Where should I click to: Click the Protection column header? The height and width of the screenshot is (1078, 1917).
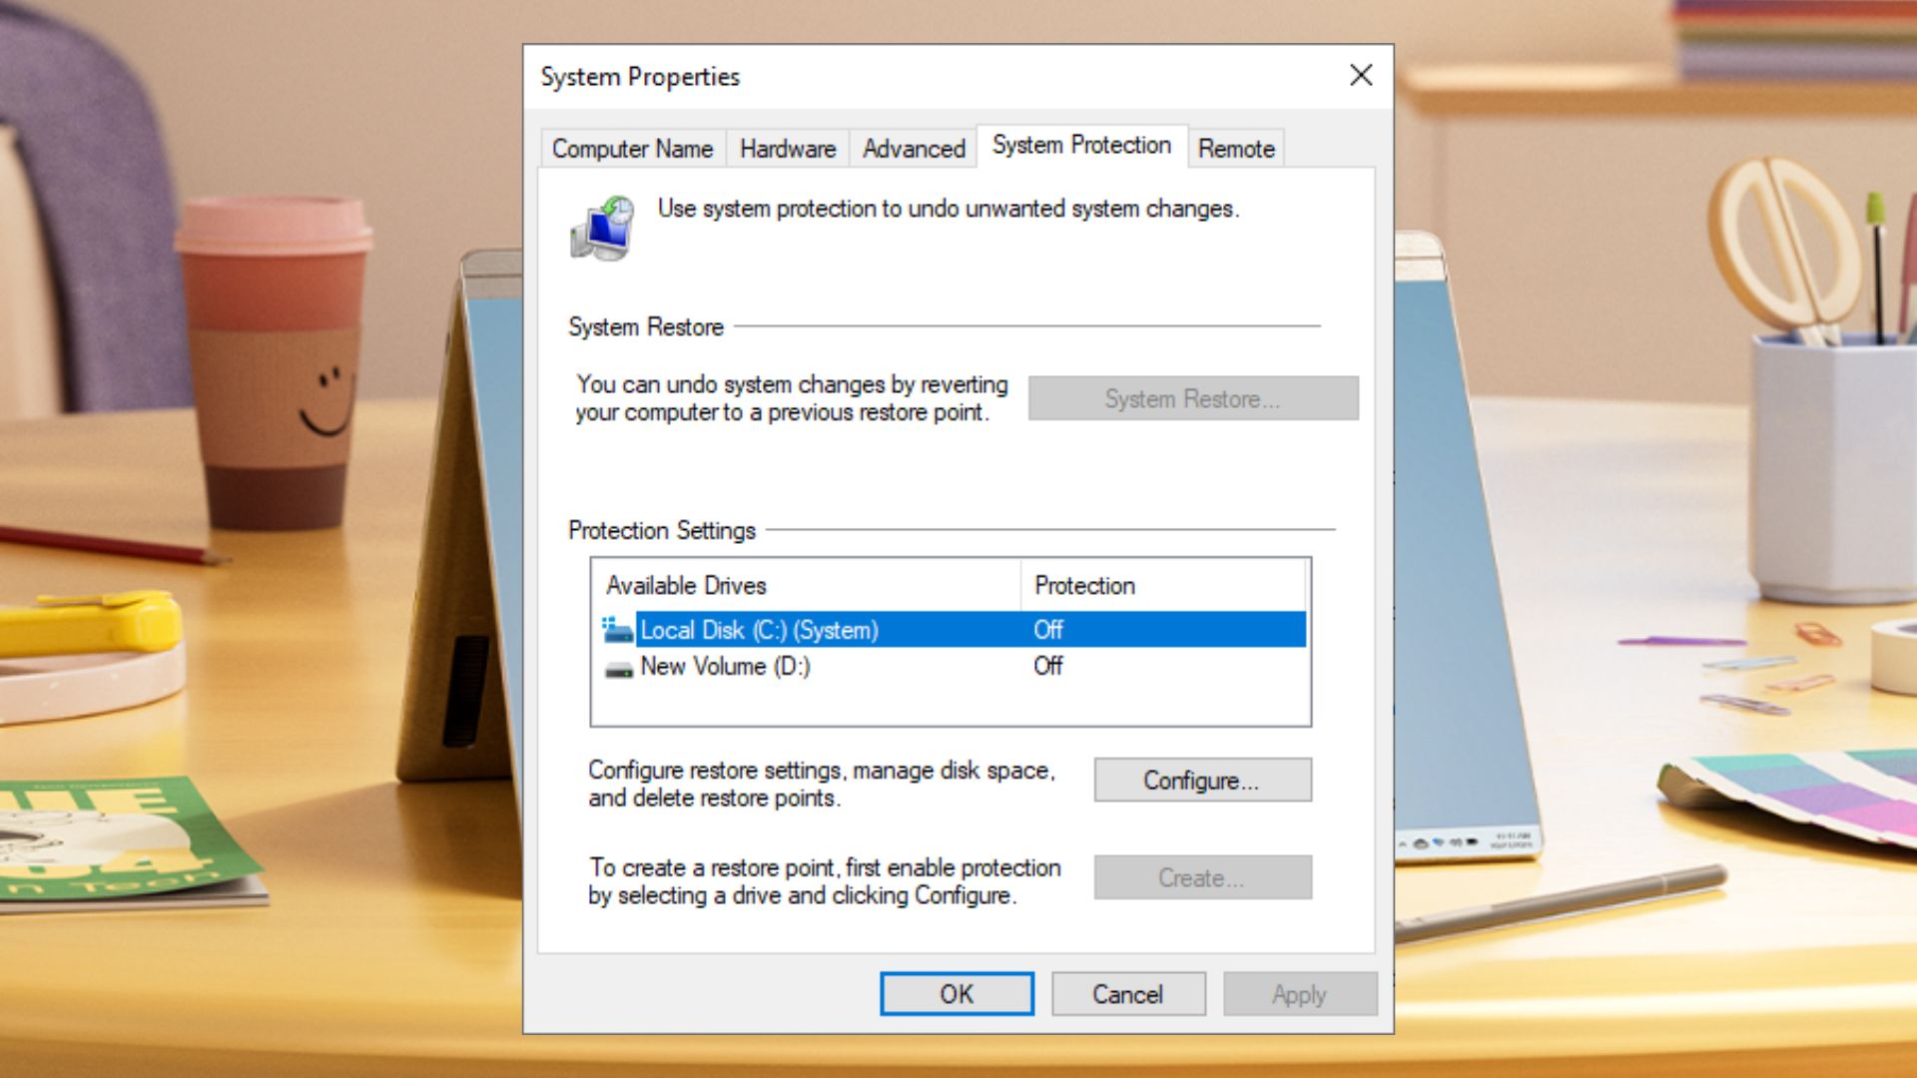pyautogui.click(x=1163, y=585)
